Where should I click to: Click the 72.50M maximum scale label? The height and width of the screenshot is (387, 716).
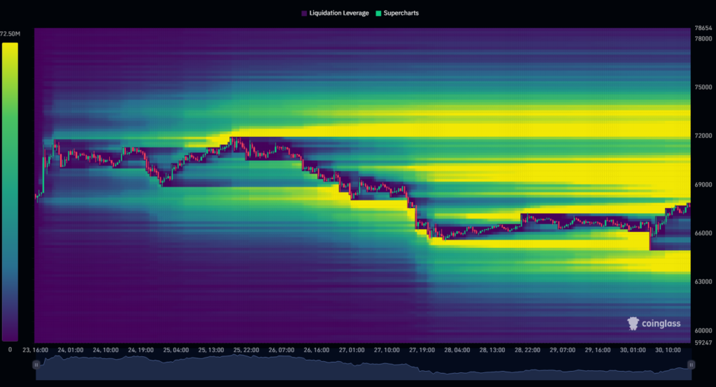pos(12,34)
